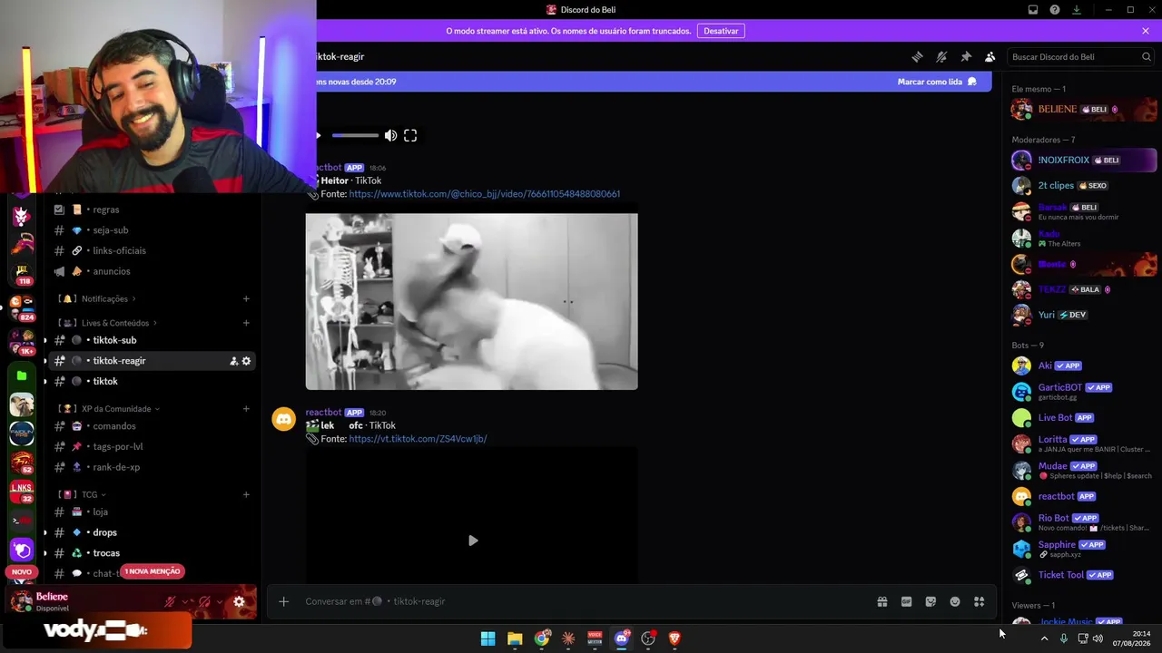Jump to the 1 Nova Menção indicator
The height and width of the screenshot is (653, 1162).
click(x=153, y=571)
